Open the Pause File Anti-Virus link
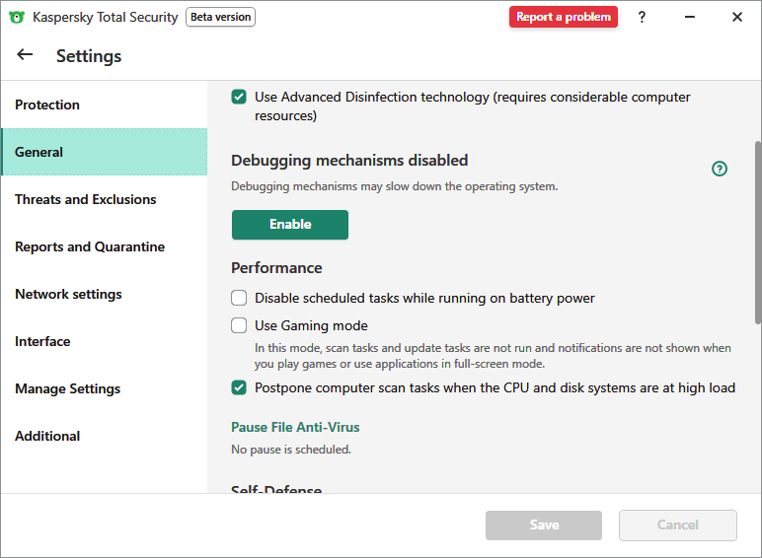 (295, 427)
